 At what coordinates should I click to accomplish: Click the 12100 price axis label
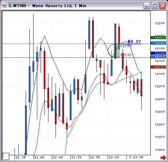160,74
